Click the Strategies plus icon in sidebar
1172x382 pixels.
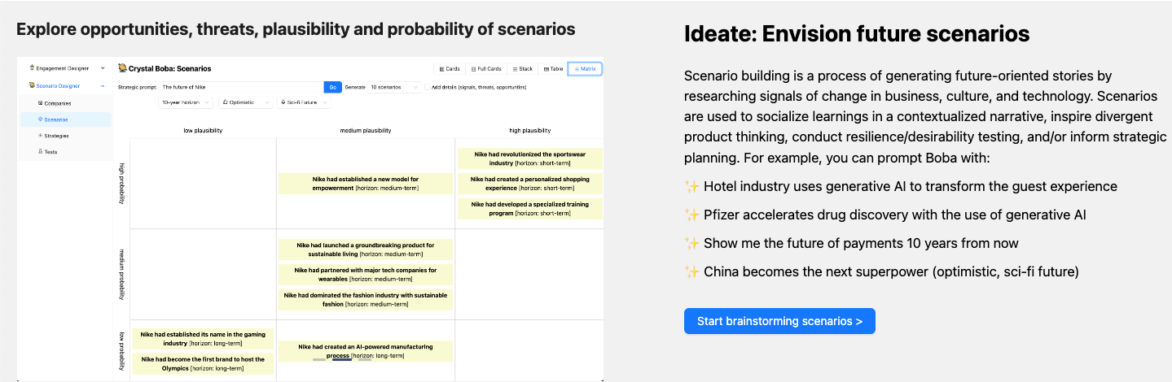pyautogui.click(x=40, y=136)
